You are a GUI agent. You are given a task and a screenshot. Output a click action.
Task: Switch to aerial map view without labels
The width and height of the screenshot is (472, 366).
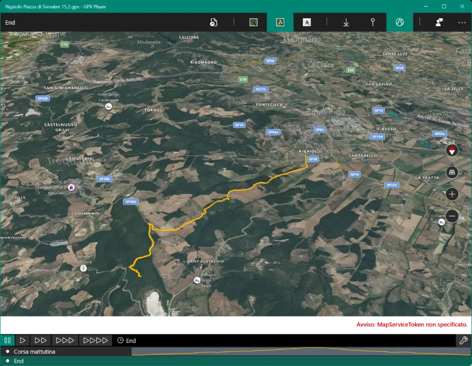254,23
